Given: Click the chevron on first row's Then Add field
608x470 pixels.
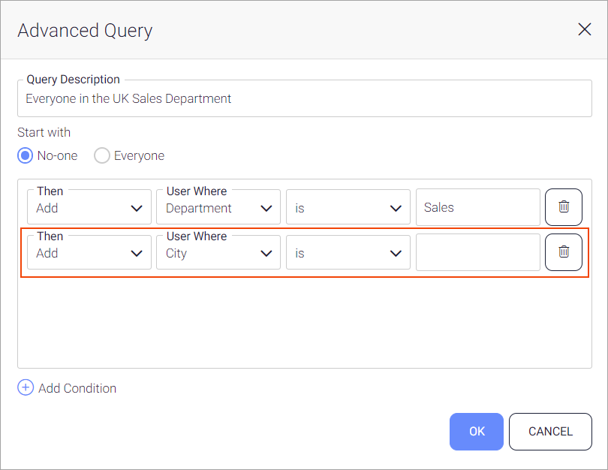Looking at the screenshot, I should click(x=137, y=209).
